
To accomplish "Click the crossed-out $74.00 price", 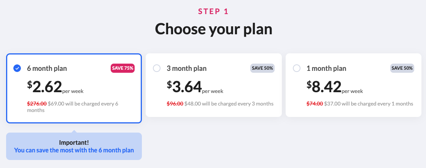I will click(x=315, y=104).
